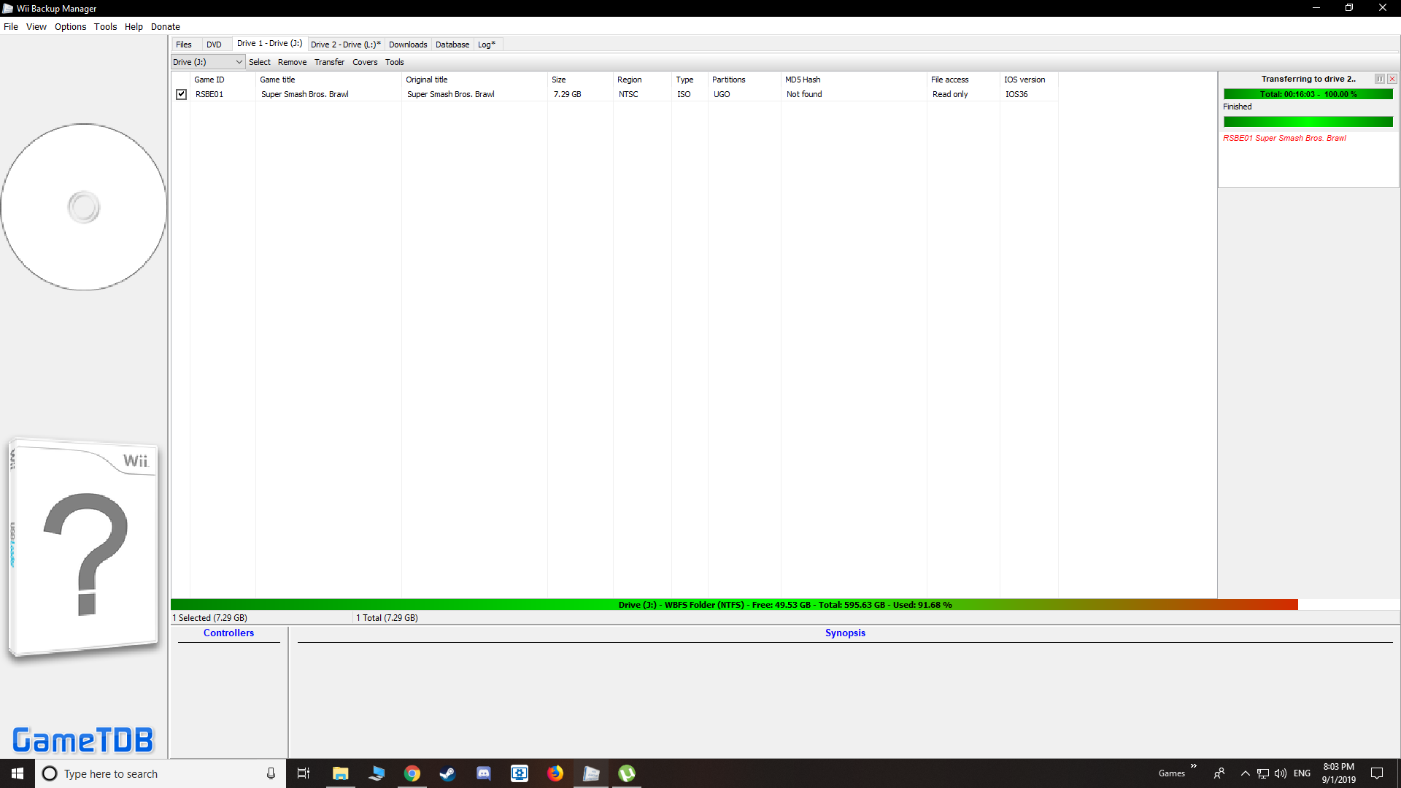Pause the transfer to drive 2
This screenshot has width=1401, height=788.
point(1380,79)
